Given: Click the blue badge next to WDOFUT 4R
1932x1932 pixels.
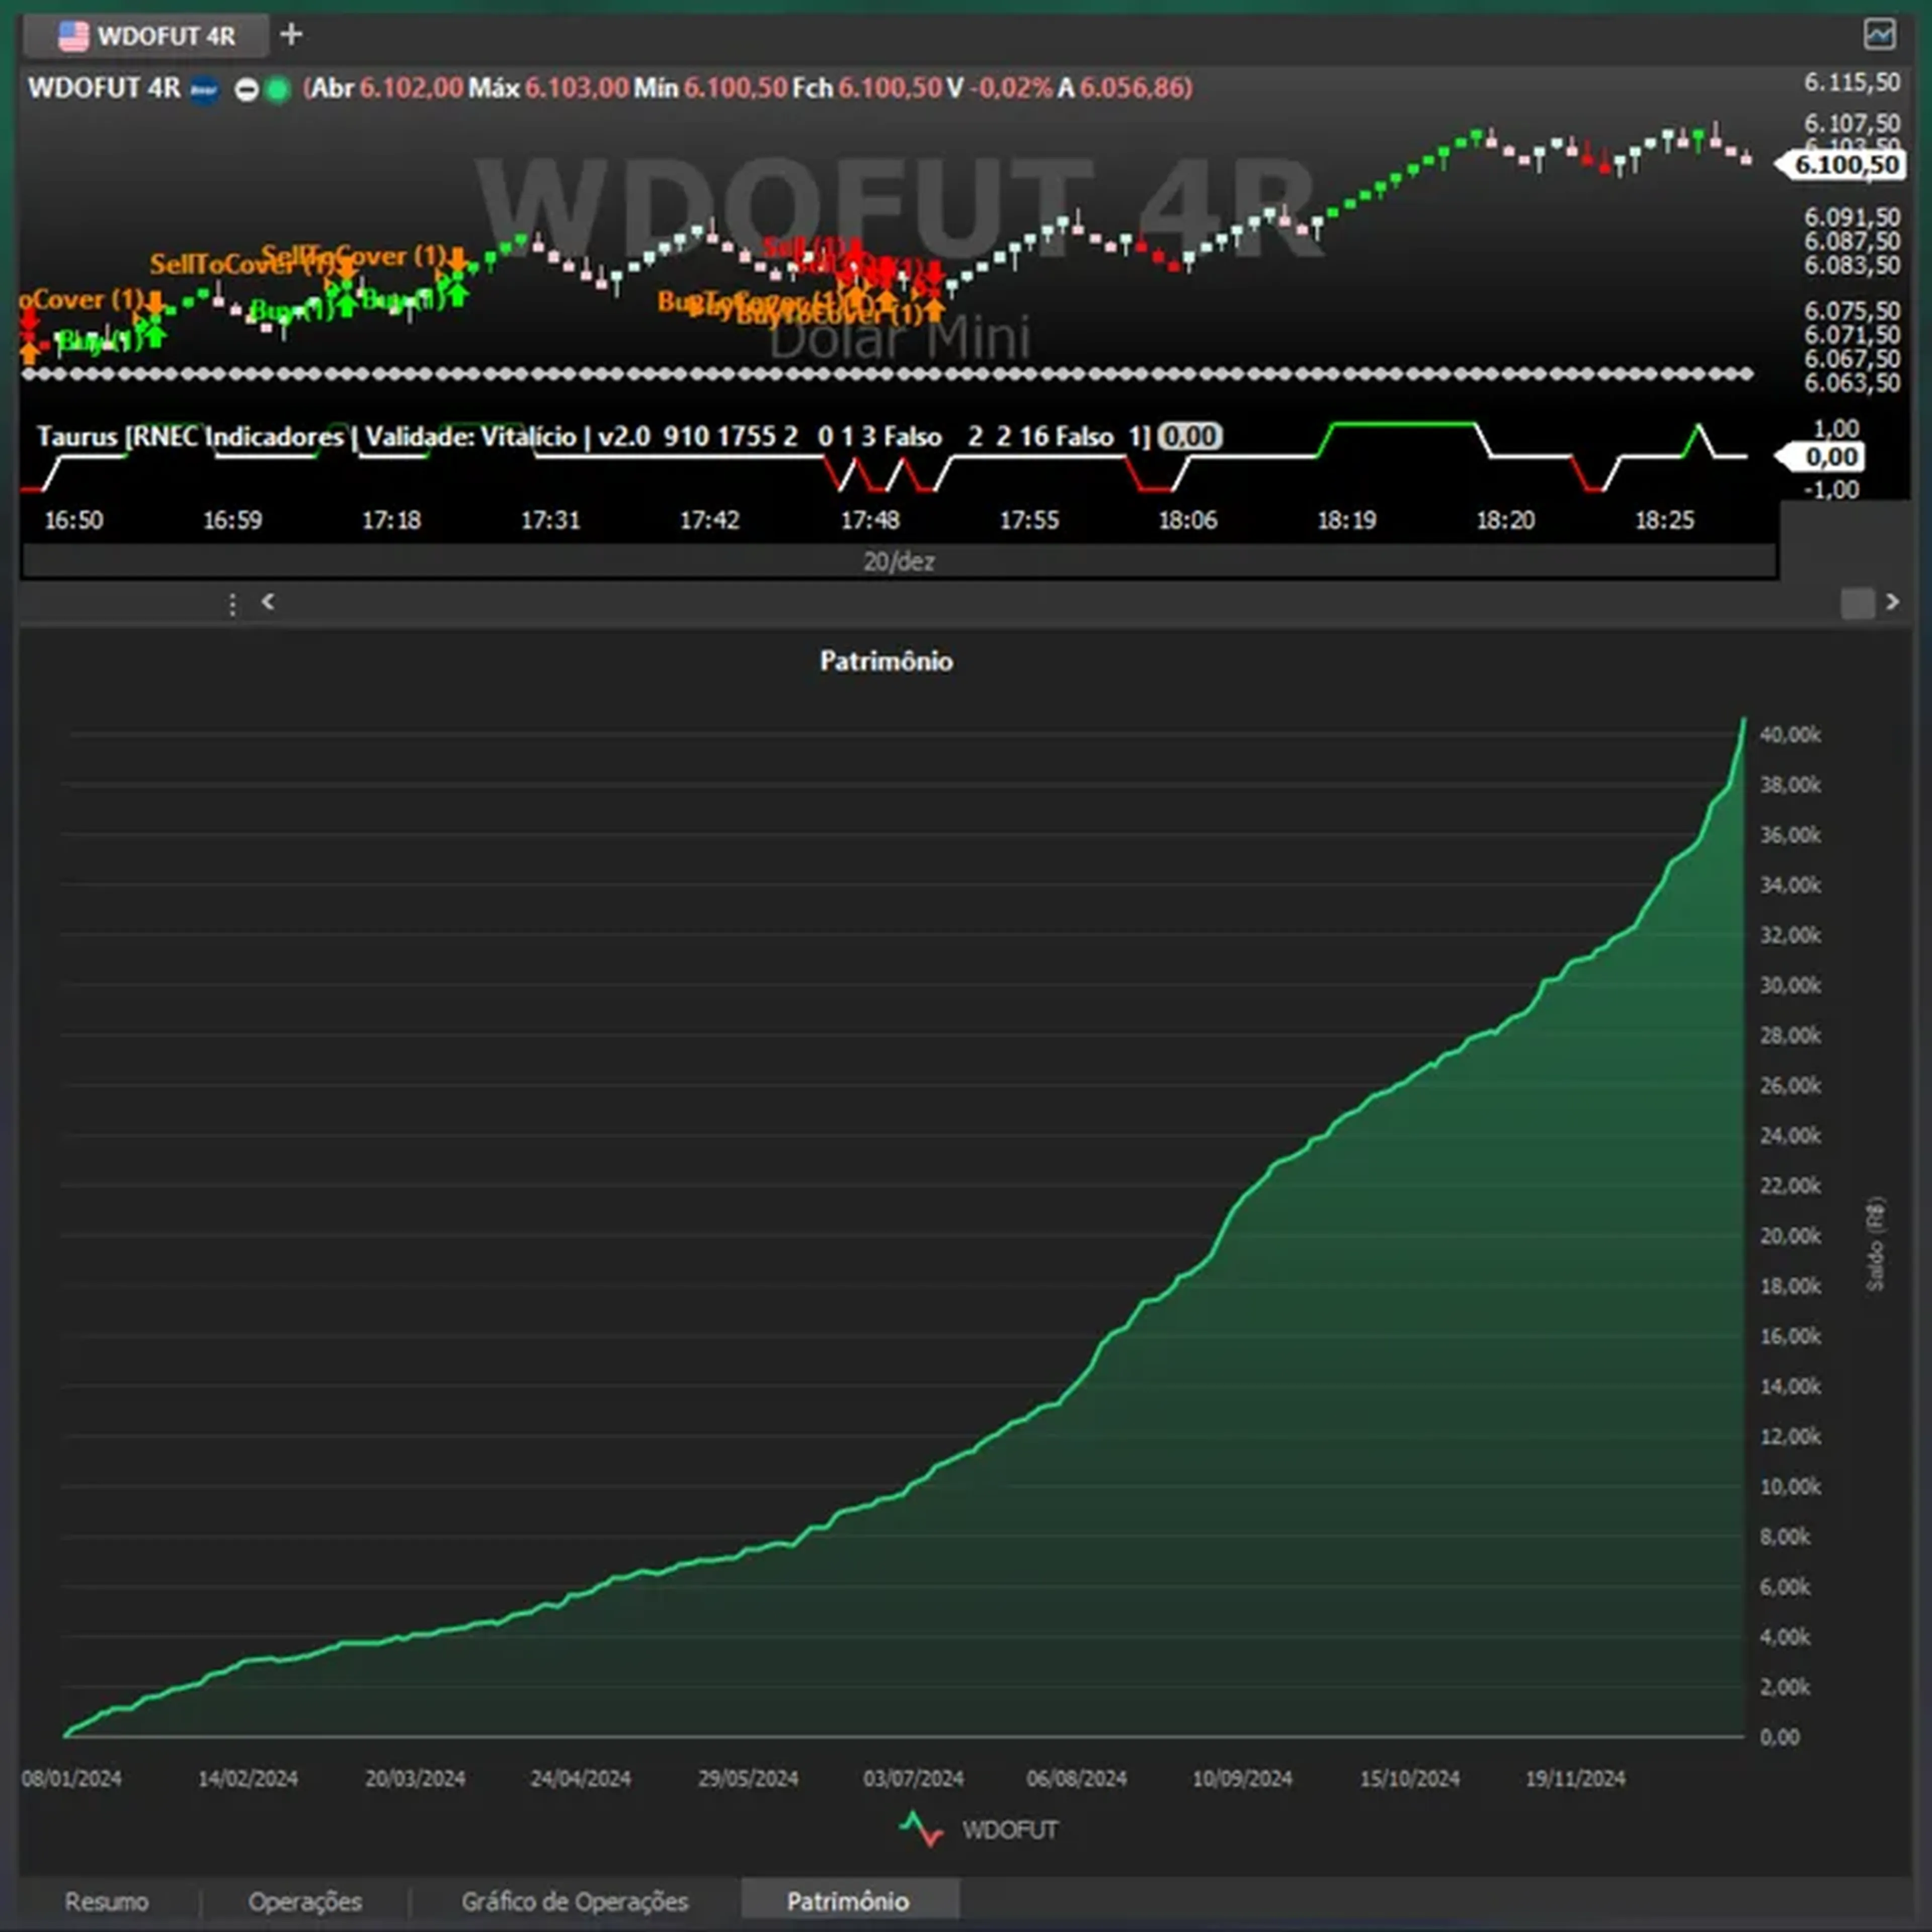Looking at the screenshot, I should click(205, 89).
